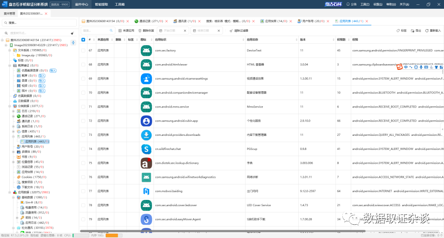Click the LED Cover Service app icon
The width and height of the screenshot is (444, 238).
(146, 205)
